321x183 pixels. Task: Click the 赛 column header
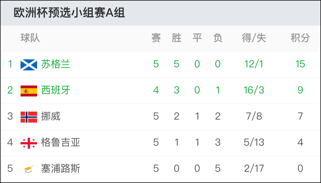click(x=156, y=38)
